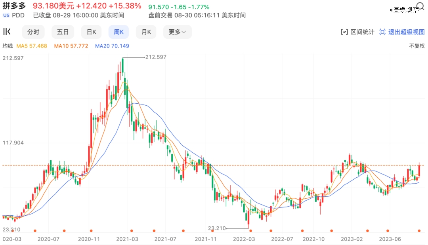Click the 23.210 low price annotation near 2022-03

click(x=217, y=228)
